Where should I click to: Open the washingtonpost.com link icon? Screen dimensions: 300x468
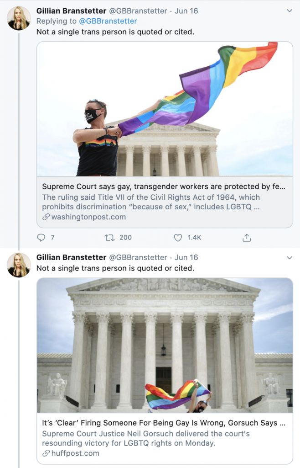coord(46,217)
